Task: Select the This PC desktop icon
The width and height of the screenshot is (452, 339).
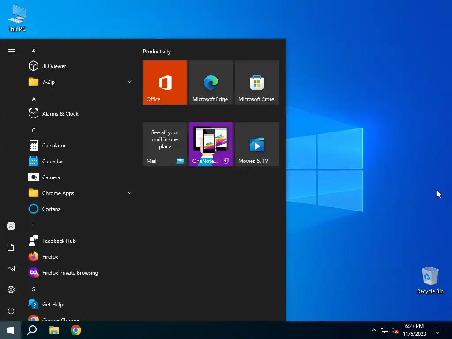Action: click(17, 18)
